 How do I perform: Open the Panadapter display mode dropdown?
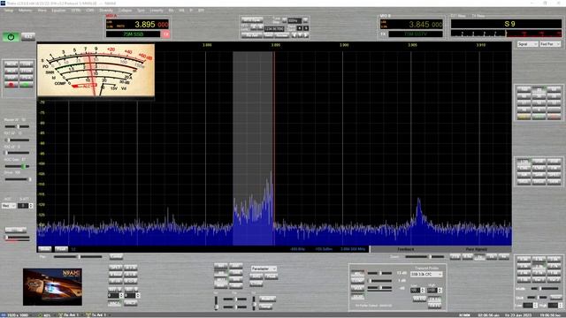(x=264, y=269)
